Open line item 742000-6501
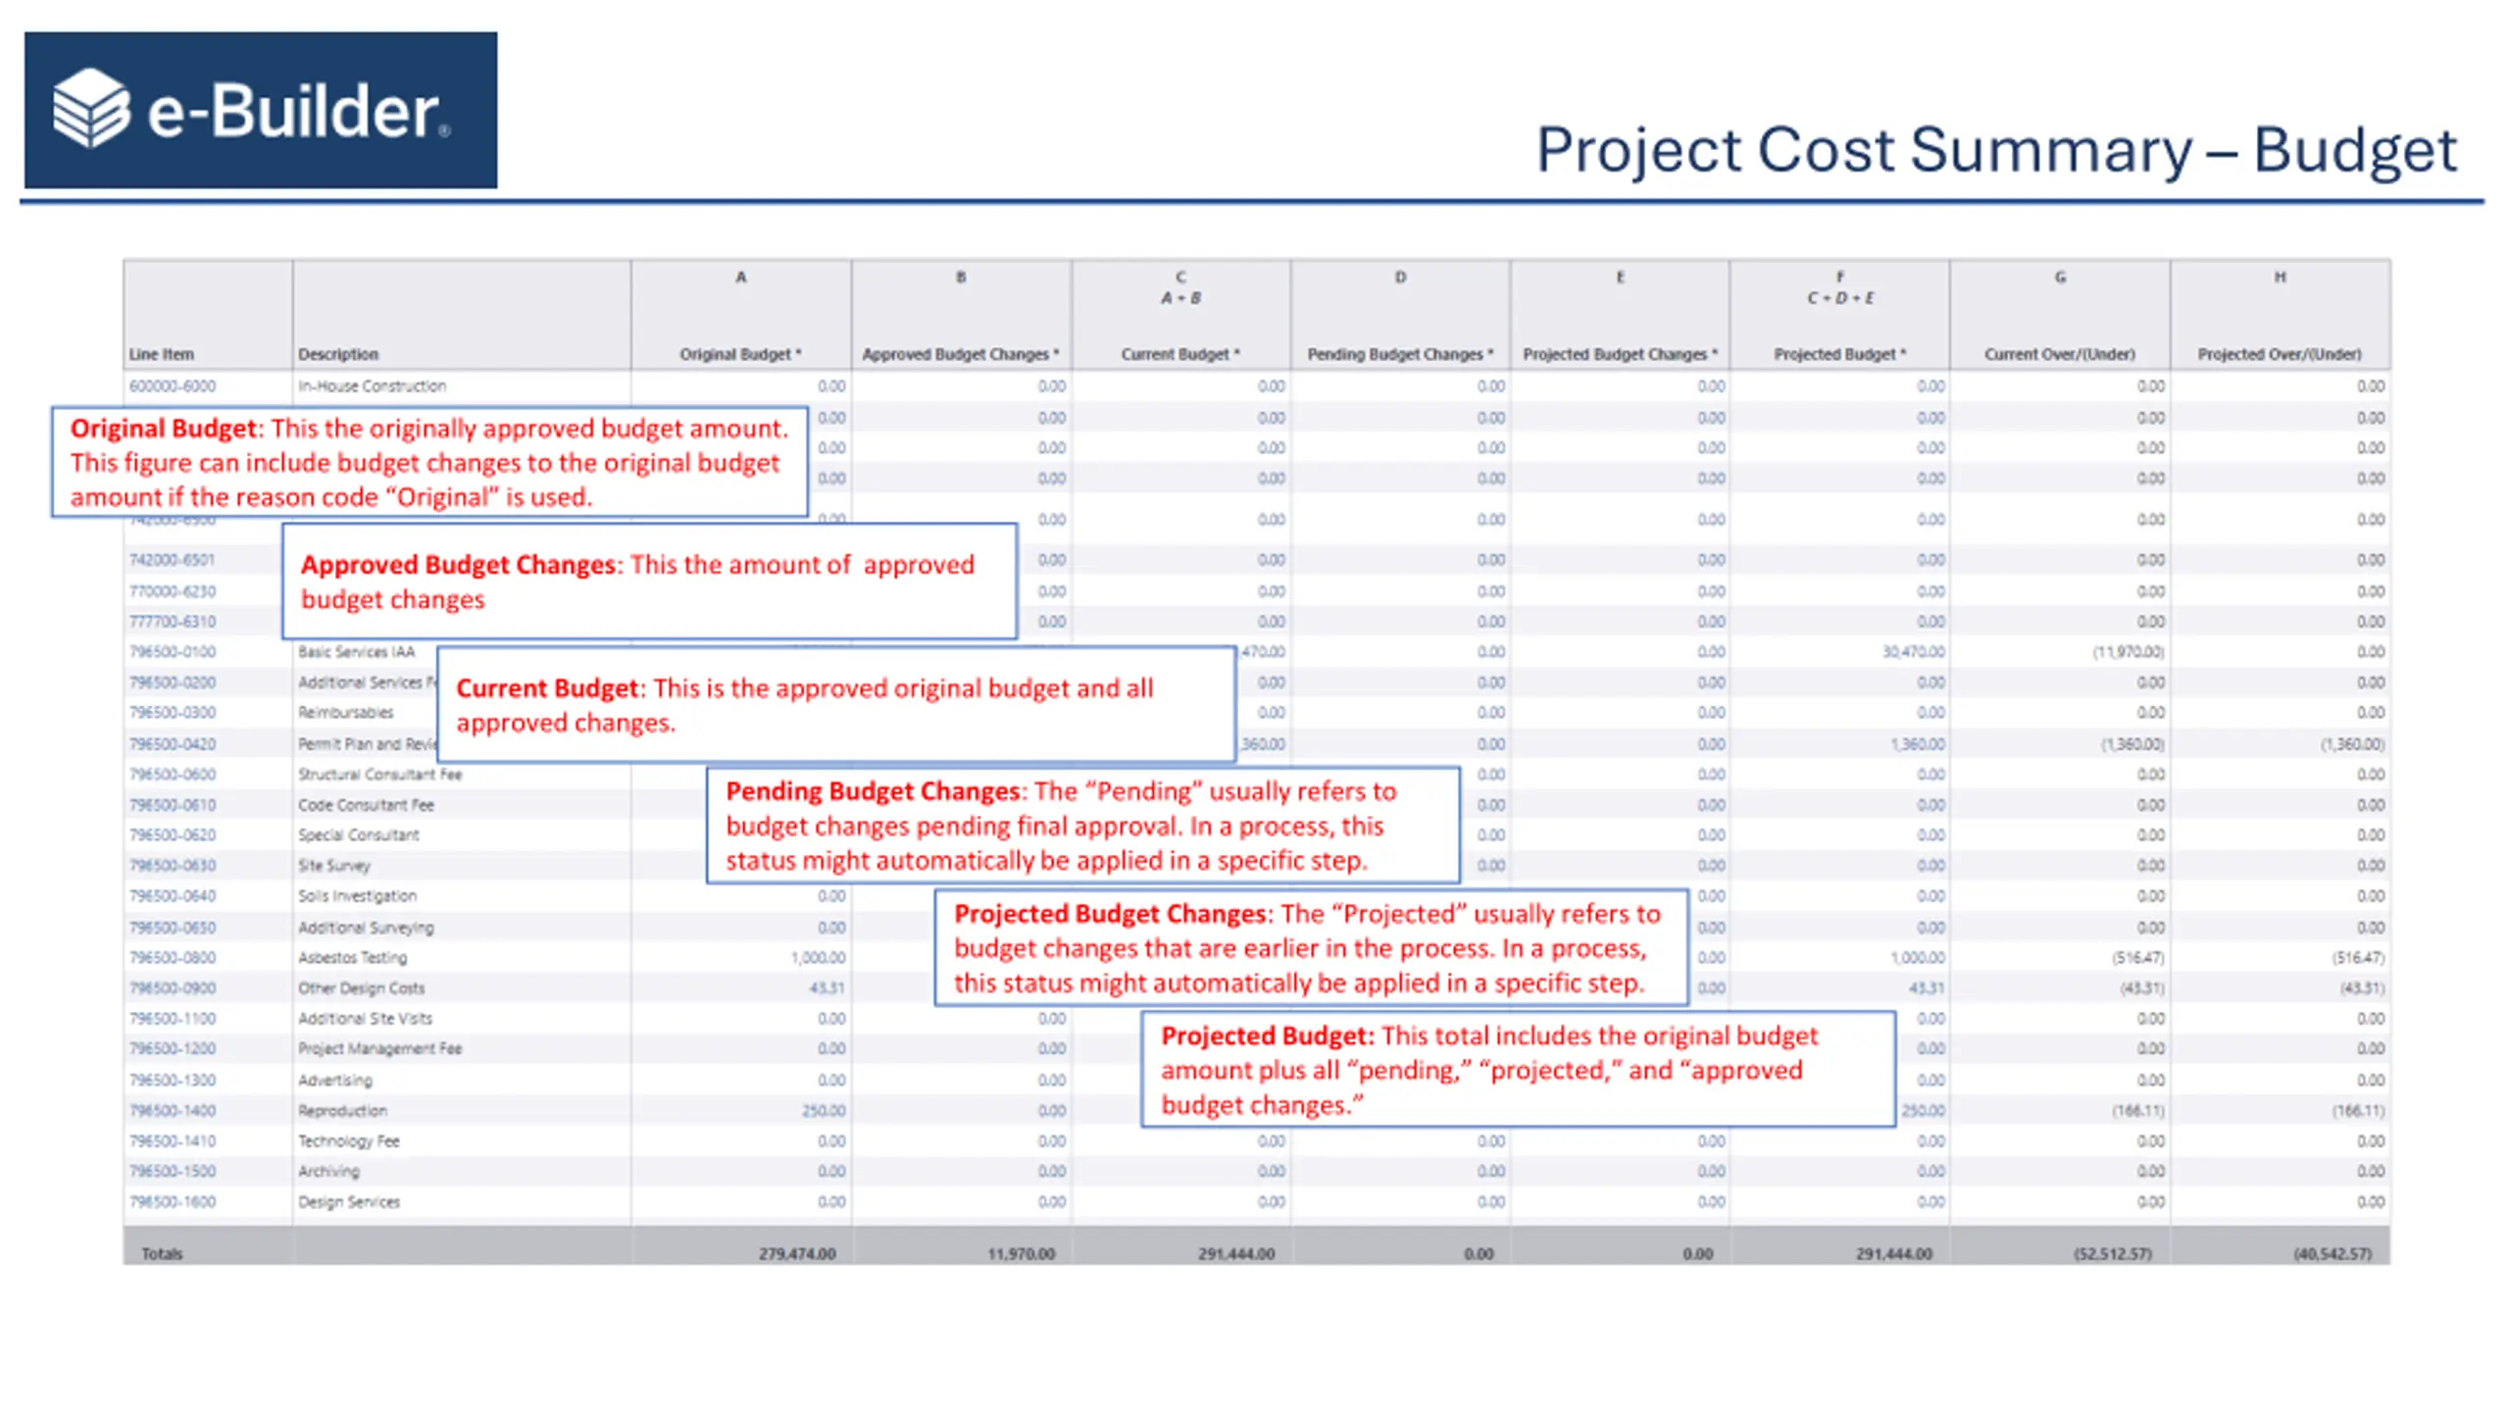 pos(172,560)
